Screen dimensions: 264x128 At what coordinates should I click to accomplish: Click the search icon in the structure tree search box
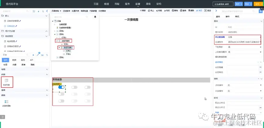87,17
